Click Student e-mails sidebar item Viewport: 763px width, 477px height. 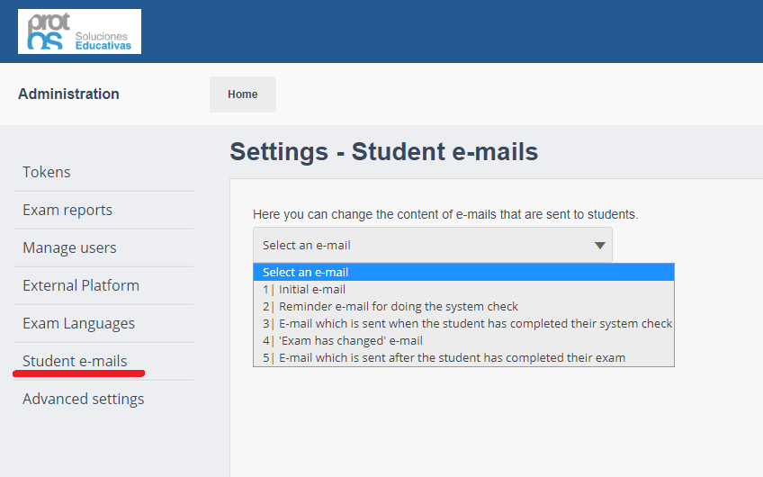click(x=75, y=361)
